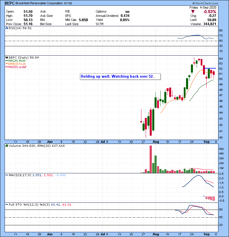Click the Options value no
The width and height of the screenshot is (229, 237).
tap(127, 12)
